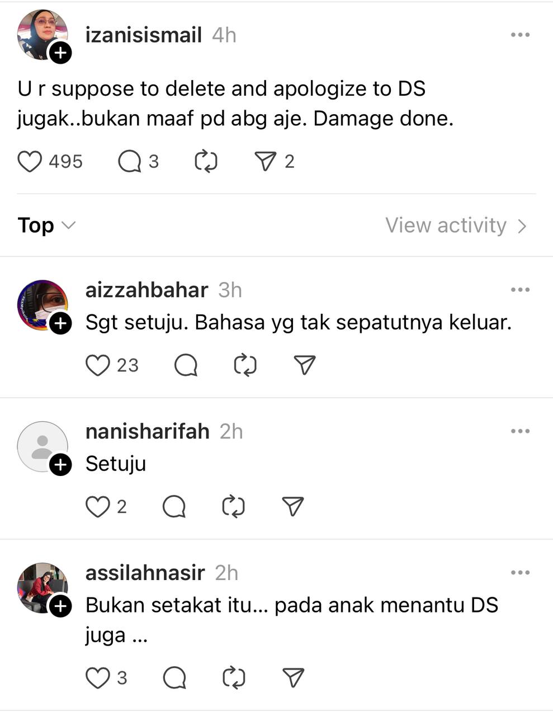
Task: Open more options for izanisismail's post
Action: click(520, 35)
